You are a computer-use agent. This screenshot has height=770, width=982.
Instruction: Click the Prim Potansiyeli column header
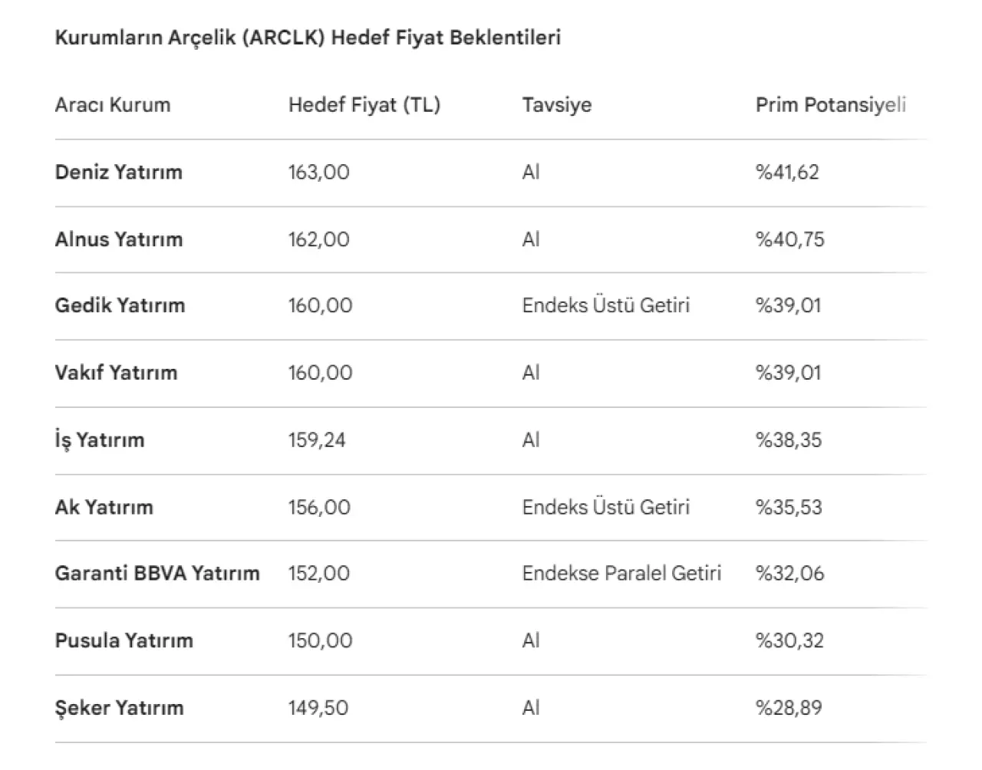[x=830, y=105]
